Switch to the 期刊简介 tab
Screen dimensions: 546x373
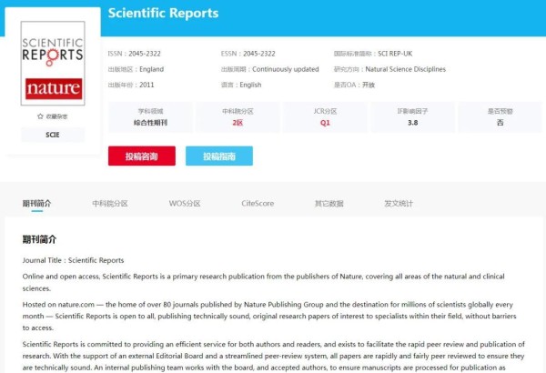pos(37,204)
